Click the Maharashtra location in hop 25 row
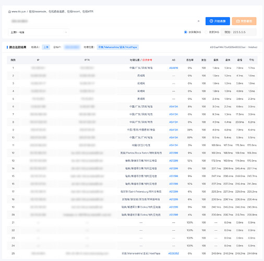 tap(141, 253)
